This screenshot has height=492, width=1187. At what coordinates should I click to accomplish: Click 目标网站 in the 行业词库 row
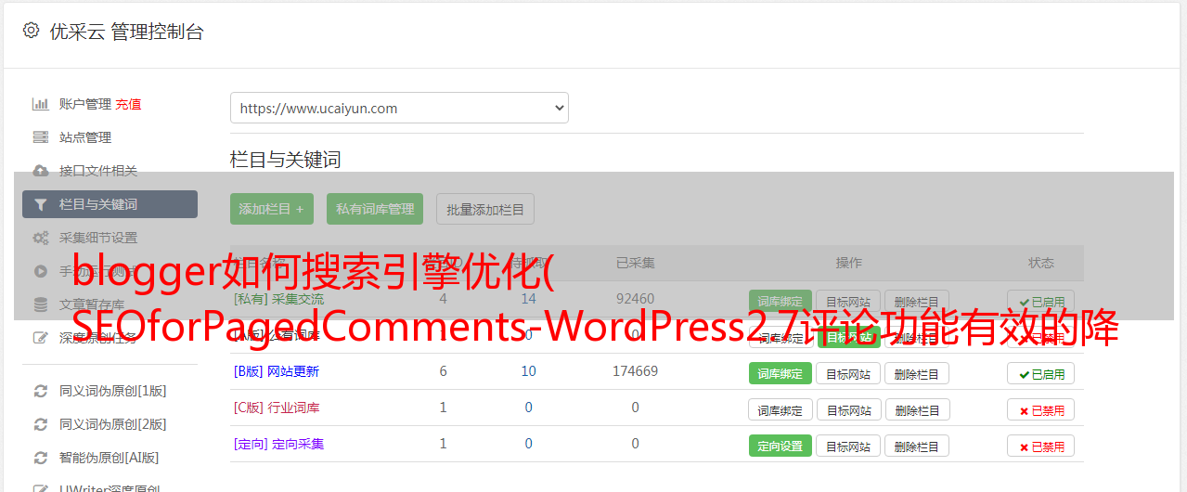click(x=848, y=409)
